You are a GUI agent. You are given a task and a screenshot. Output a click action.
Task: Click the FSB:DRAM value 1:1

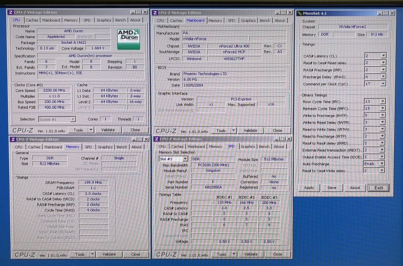click(93, 188)
